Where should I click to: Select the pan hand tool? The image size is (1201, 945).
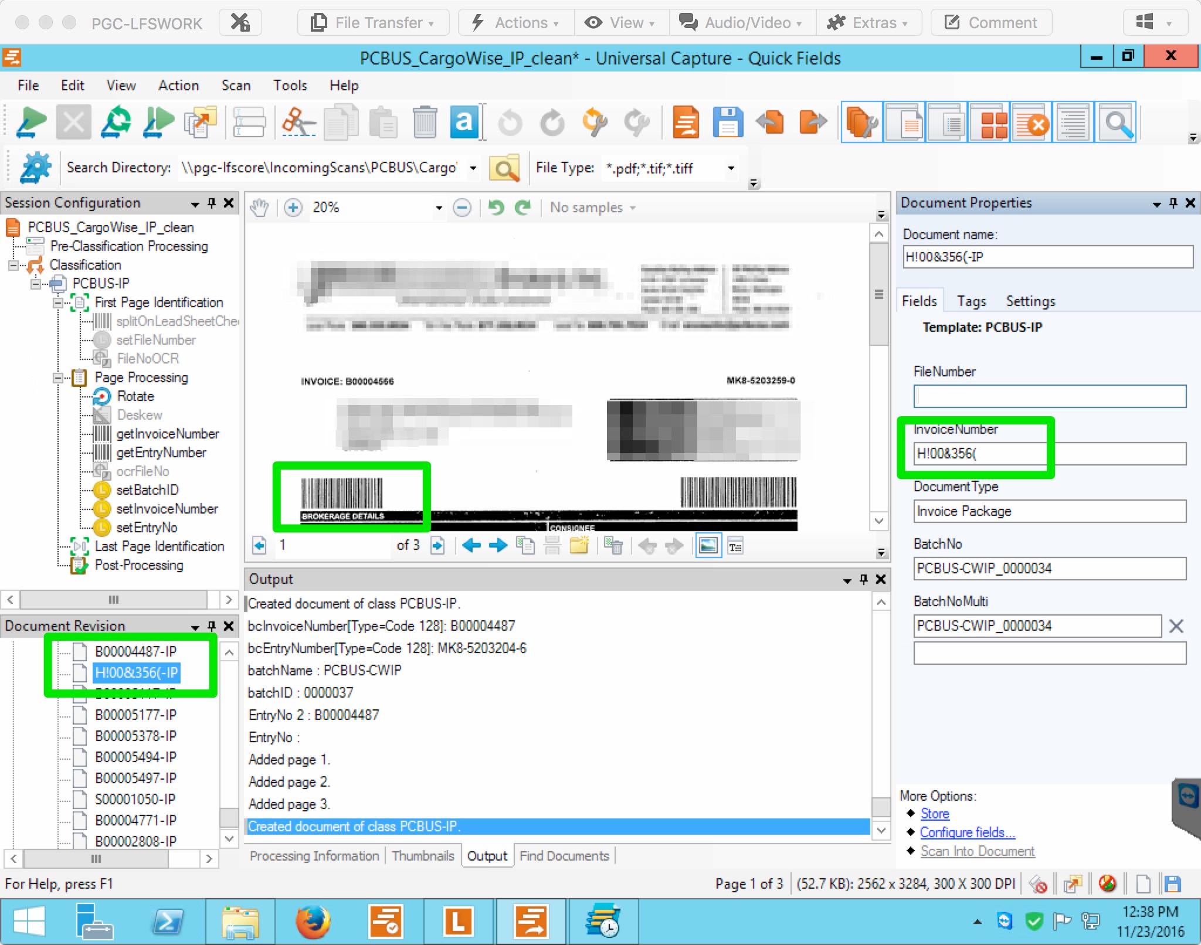click(x=259, y=208)
